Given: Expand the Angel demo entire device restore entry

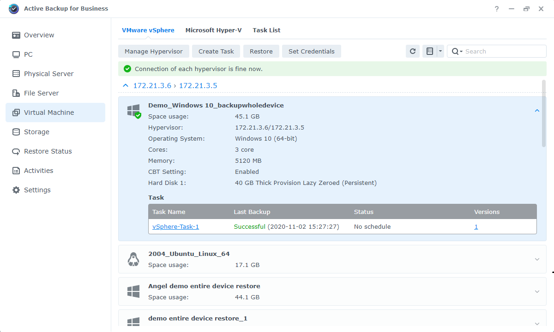Looking at the screenshot, I should pos(537,291).
